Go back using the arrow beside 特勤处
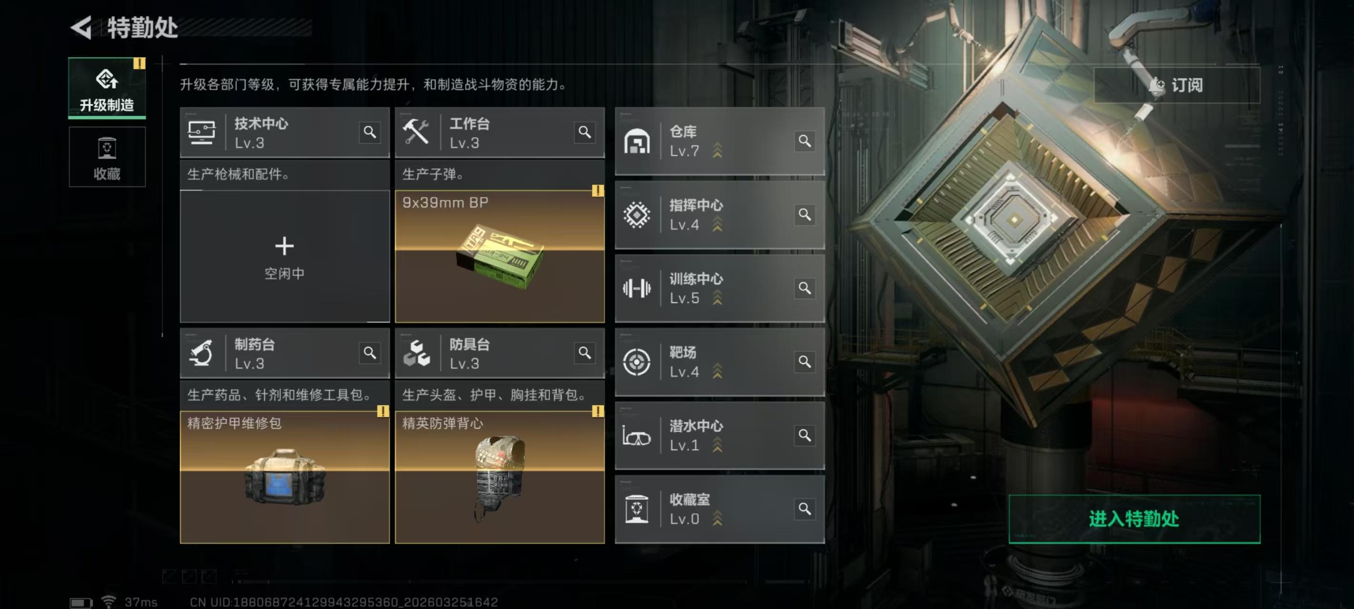The height and width of the screenshot is (609, 1354). pos(81,27)
